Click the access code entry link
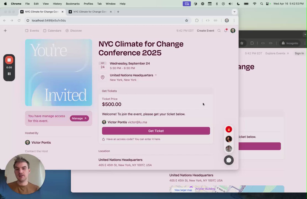Image resolution: width=307 pixels, height=199 pixels. coord(133,139)
